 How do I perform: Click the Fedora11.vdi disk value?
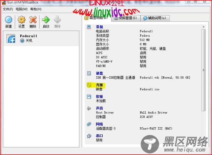click(165, 78)
